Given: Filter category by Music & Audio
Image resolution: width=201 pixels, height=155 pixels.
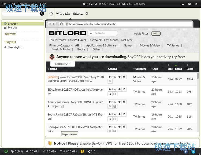Looking at the screenshot, I should tap(61, 49).
